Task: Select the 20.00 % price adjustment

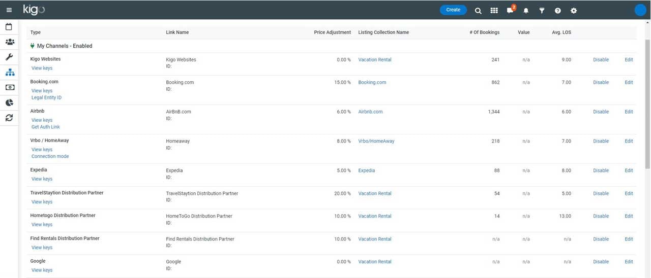Action: click(x=342, y=193)
